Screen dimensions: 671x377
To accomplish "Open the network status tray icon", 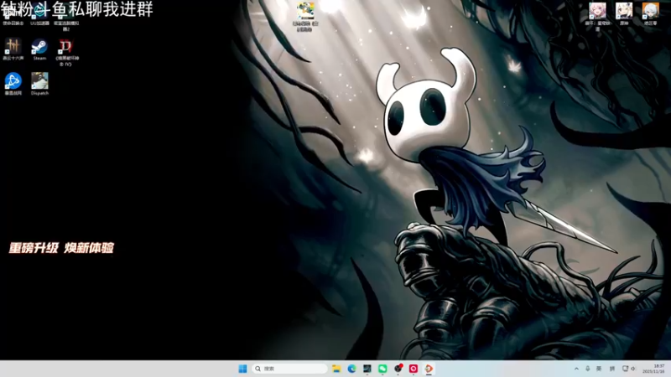I will (x=625, y=369).
